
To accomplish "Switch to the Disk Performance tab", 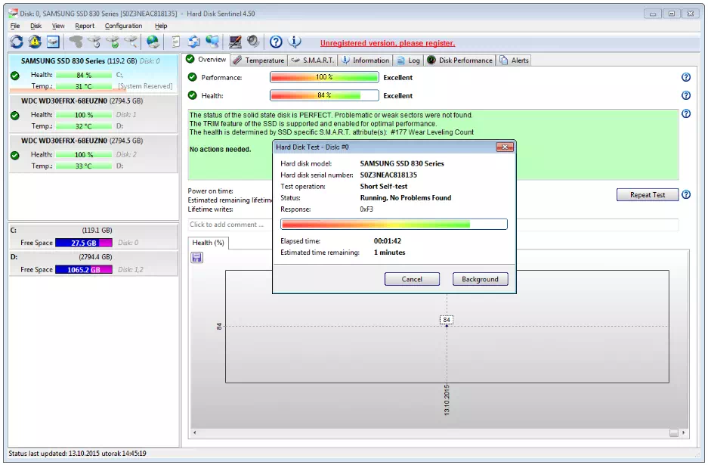I will point(459,60).
